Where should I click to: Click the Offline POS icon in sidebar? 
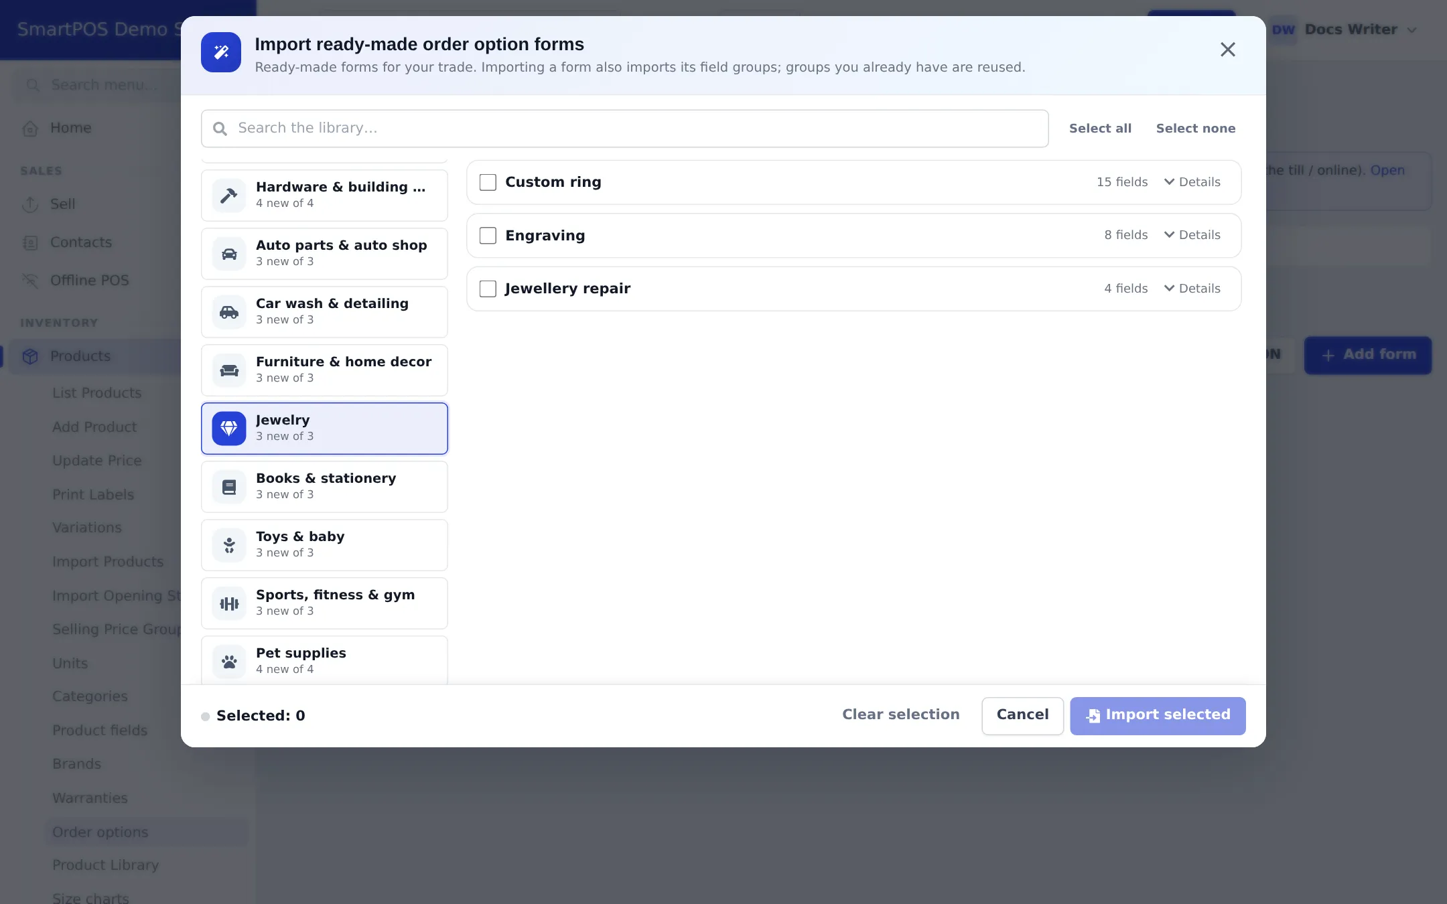pyautogui.click(x=30, y=281)
